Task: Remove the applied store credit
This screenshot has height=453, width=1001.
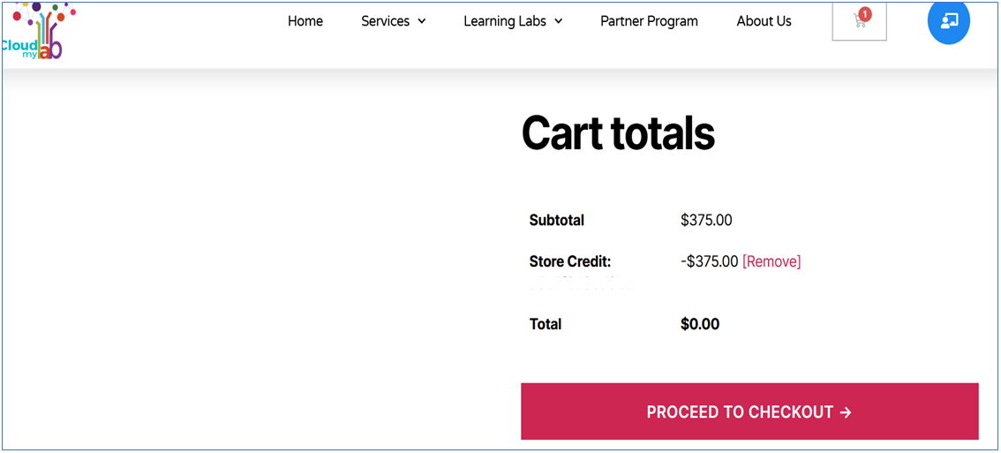Action: click(771, 261)
